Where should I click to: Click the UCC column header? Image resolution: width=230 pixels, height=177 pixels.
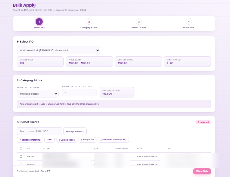tap(28, 149)
